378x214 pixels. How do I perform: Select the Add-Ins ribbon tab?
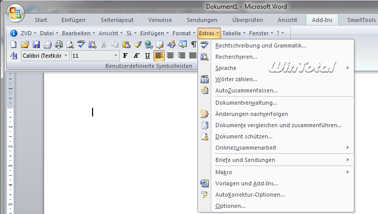322,20
